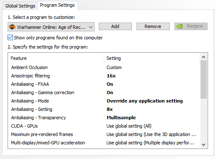Open the Warhammer Online program dropdown
The image size is (216, 159).
(x=51, y=27)
